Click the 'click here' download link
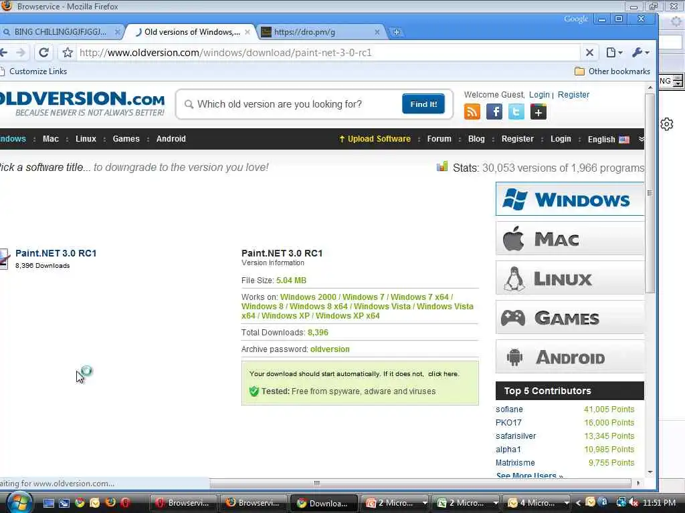Image resolution: width=685 pixels, height=513 pixels. 443,374
